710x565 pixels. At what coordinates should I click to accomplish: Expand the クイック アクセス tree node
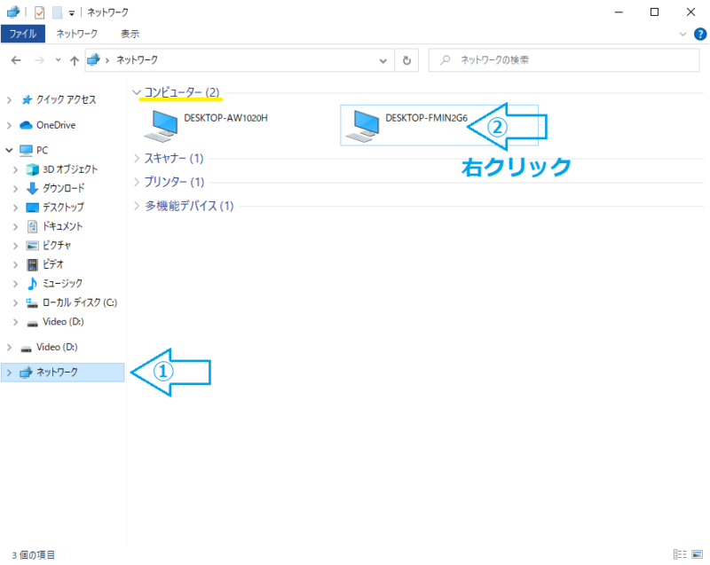(9, 100)
